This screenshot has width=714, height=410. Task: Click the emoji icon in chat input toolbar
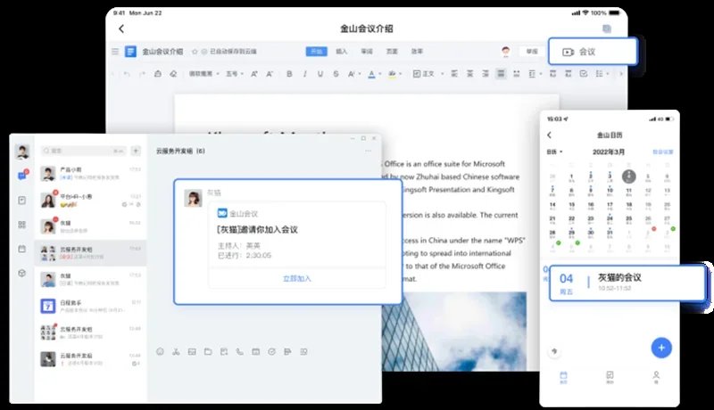pyautogui.click(x=160, y=351)
